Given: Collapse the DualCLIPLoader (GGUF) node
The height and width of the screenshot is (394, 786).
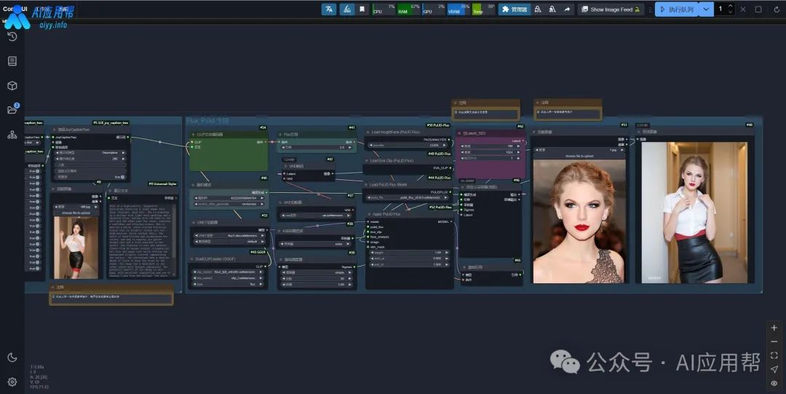Looking at the screenshot, I should 192,259.
